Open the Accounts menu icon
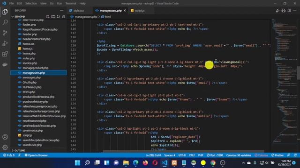The image size is (300, 168). pos(5,137)
